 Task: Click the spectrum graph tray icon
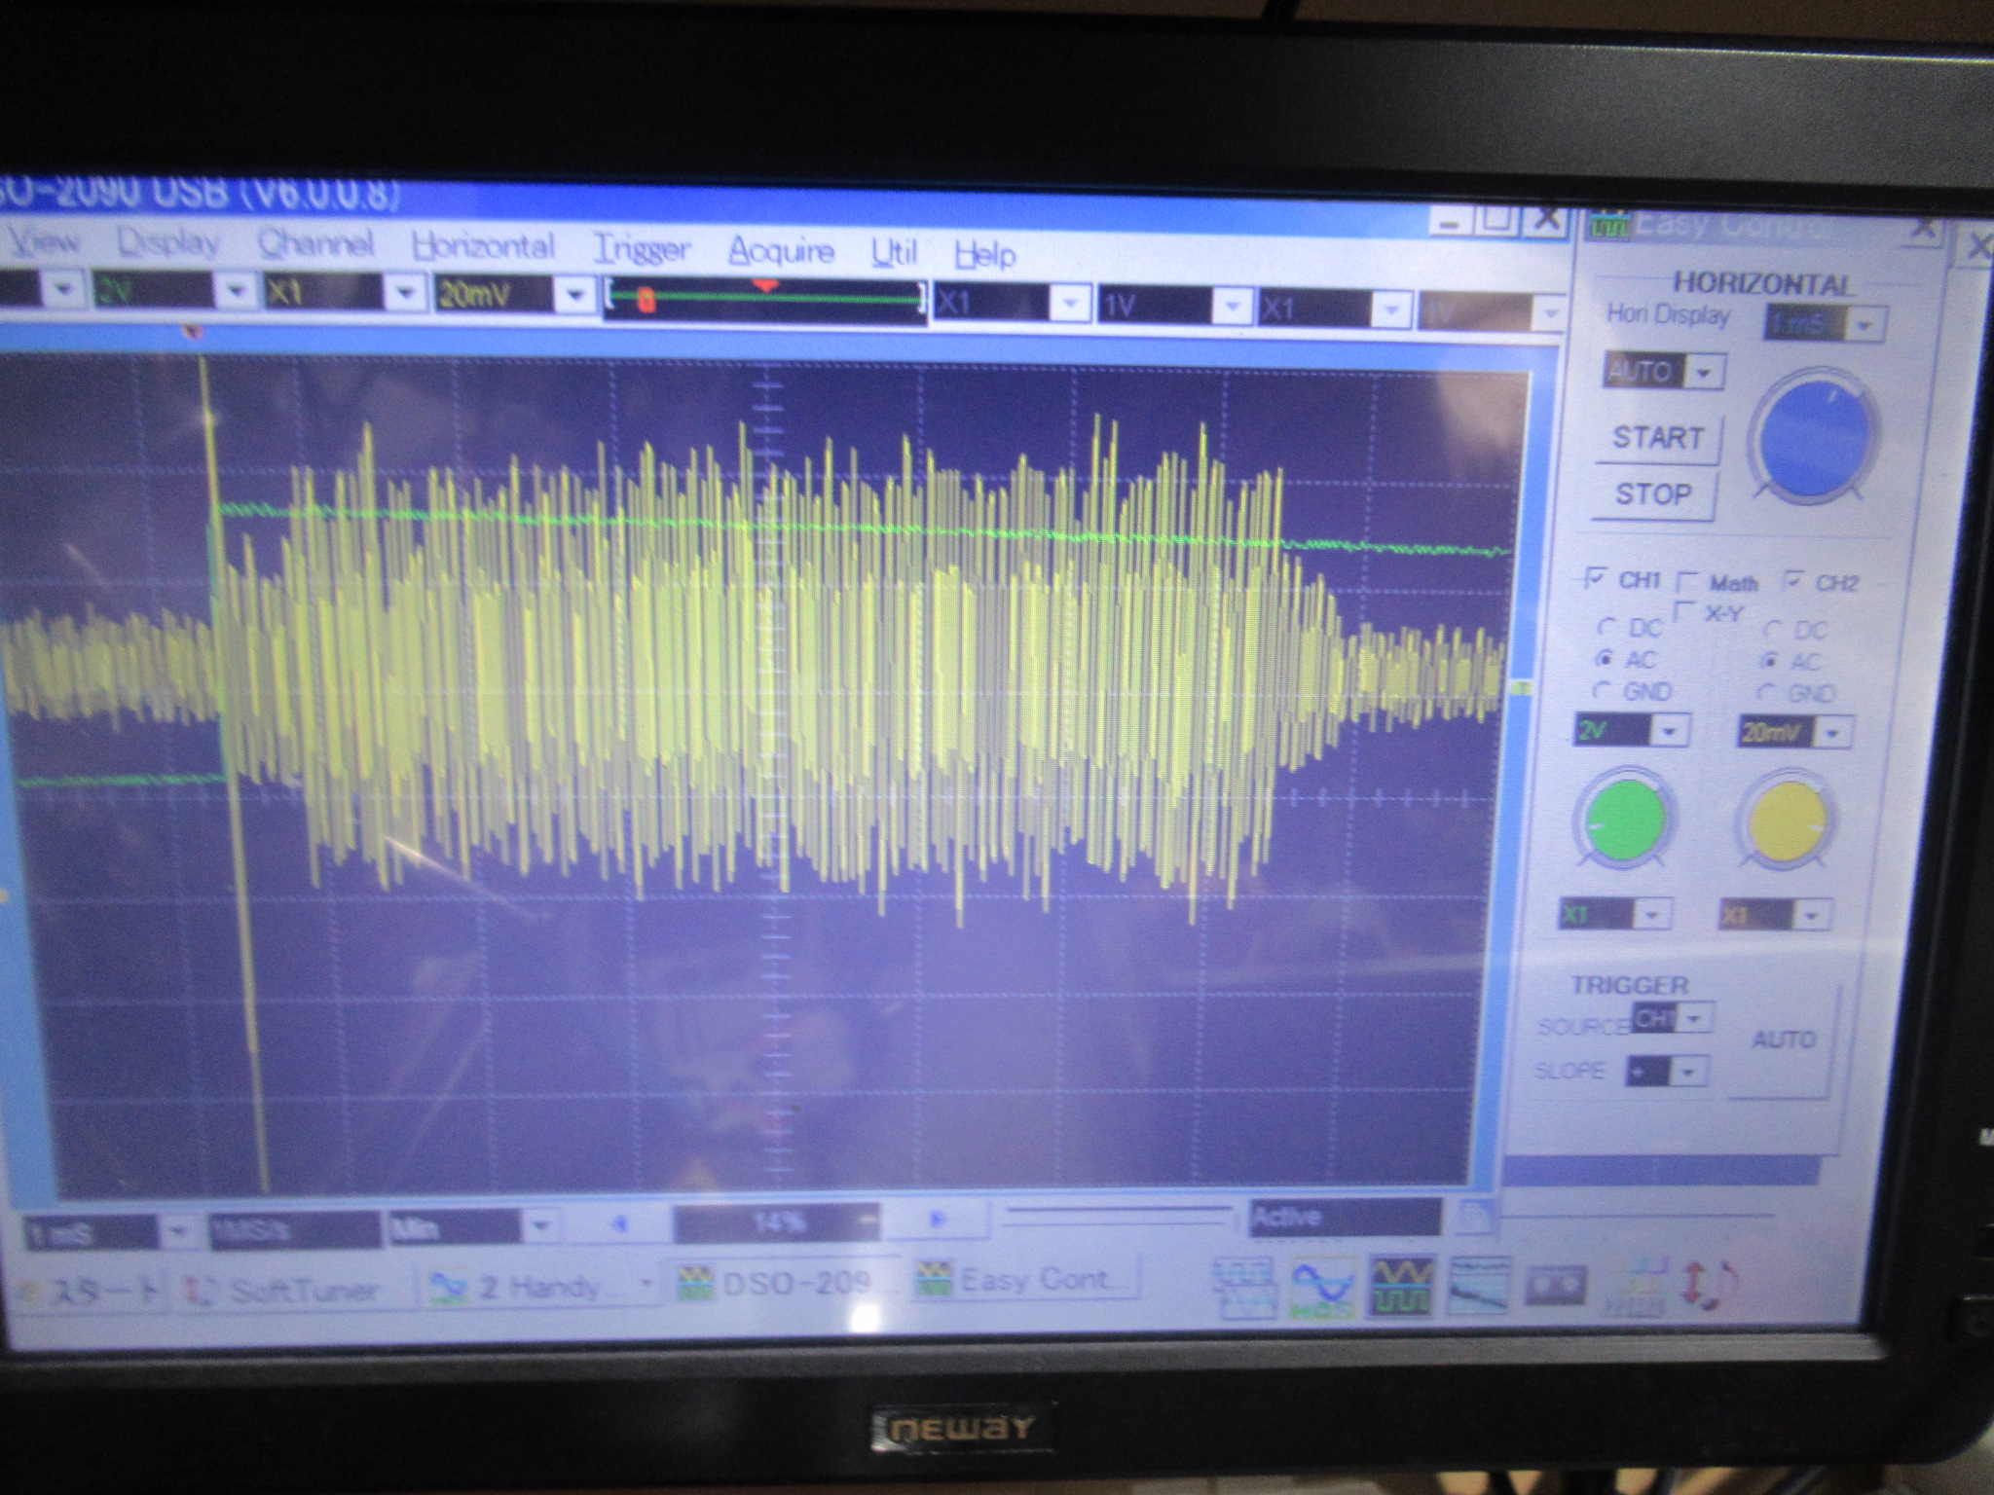click(1478, 1285)
